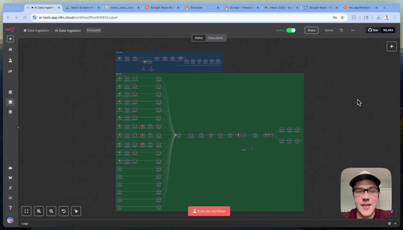403x230 pixels.
Task: Click the blue sticky note workflow area
Action: pos(170,62)
